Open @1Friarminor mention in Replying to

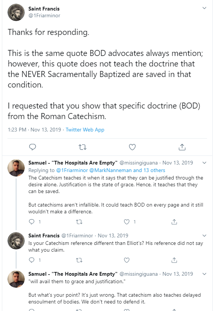[72, 171]
